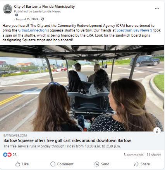Viewport: 165px width, 170px height.
Task: Click the speech bubble Comment icon
Action: [x=53, y=164]
